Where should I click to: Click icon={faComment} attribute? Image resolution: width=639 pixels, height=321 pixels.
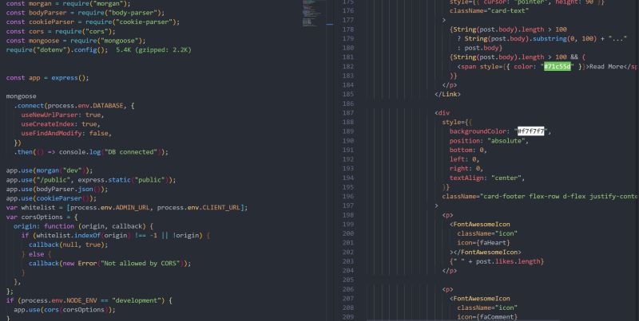coord(487,317)
